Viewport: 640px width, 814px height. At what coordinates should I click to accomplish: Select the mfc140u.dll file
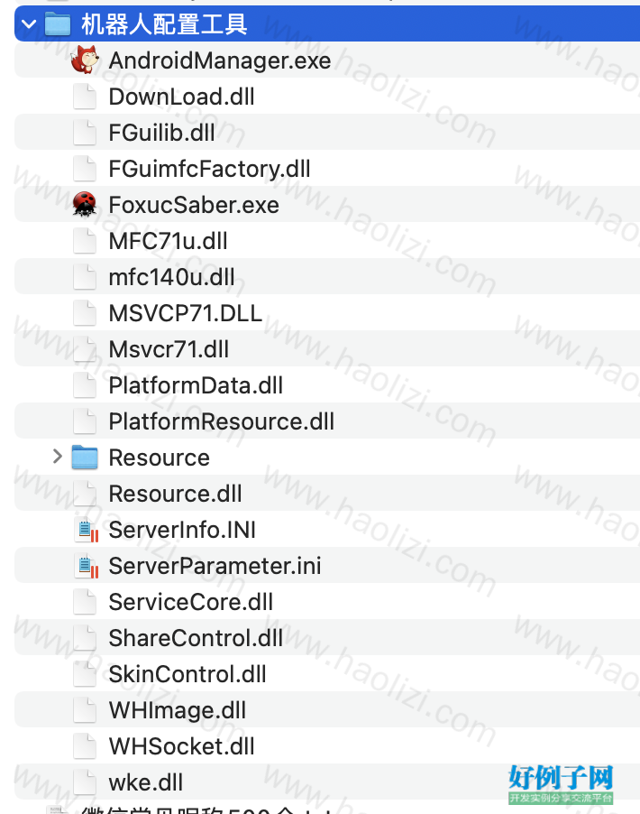327,277
